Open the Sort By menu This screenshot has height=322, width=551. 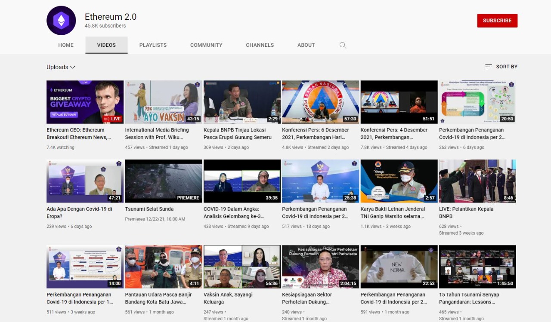point(501,67)
